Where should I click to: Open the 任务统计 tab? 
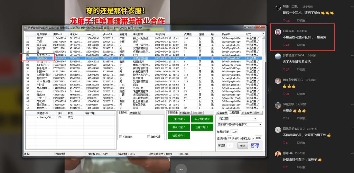197,113
